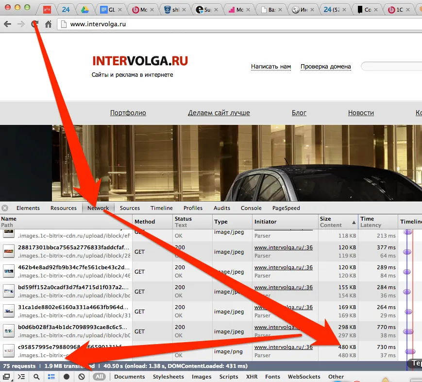Image resolution: width=422 pixels, height=382 pixels.
Task: Go to the Блог page
Action: coord(299,113)
